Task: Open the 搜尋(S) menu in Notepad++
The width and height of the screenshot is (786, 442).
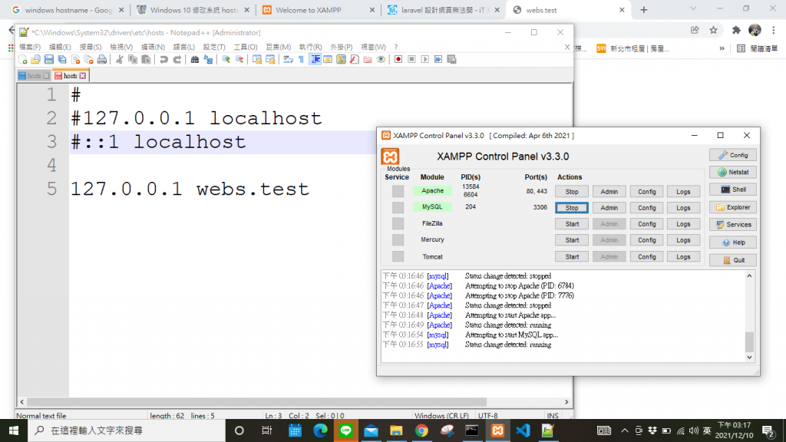Action: (x=91, y=47)
